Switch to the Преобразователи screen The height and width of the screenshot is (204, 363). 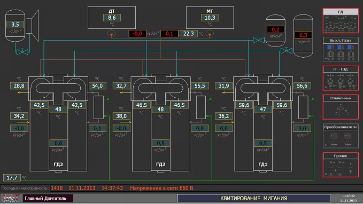coord(341,136)
